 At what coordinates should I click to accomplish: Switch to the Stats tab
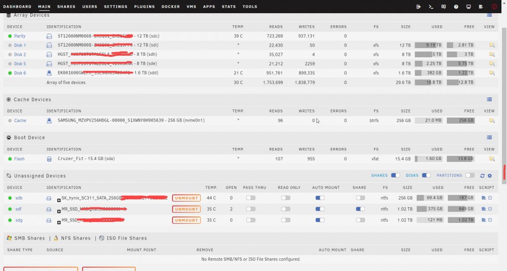229,7
